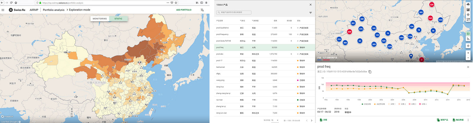Select the STATIC mode toggle
Viewport: 473px width, 123px height.
click(118, 19)
